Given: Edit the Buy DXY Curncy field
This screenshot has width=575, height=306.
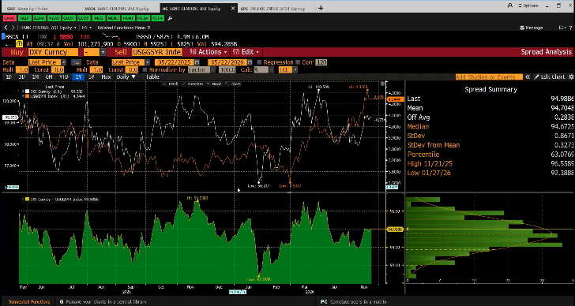Looking at the screenshot, I should (x=53, y=52).
